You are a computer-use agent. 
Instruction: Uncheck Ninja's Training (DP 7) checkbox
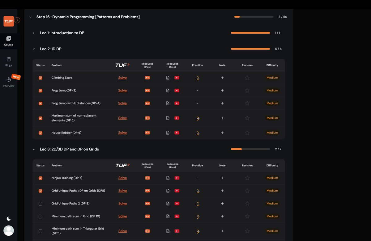(x=41, y=178)
